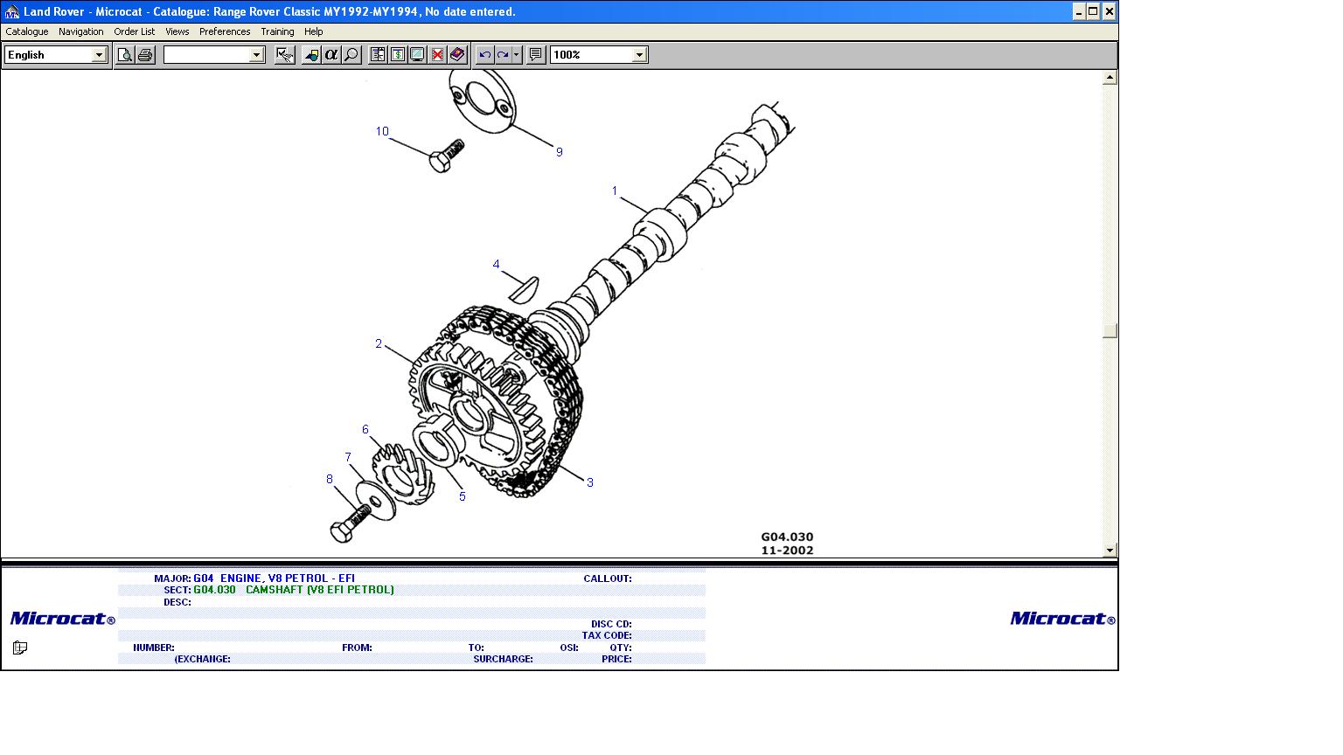Image resolution: width=1343 pixels, height=755 pixels.
Task: Open the Order List menu
Action: (x=134, y=31)
